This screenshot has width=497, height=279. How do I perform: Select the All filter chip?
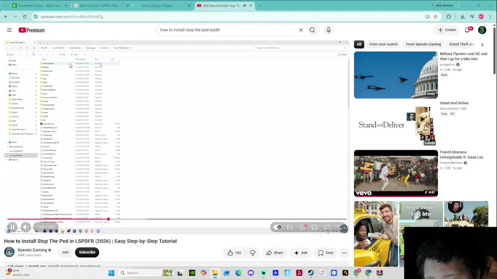(359, 44)
